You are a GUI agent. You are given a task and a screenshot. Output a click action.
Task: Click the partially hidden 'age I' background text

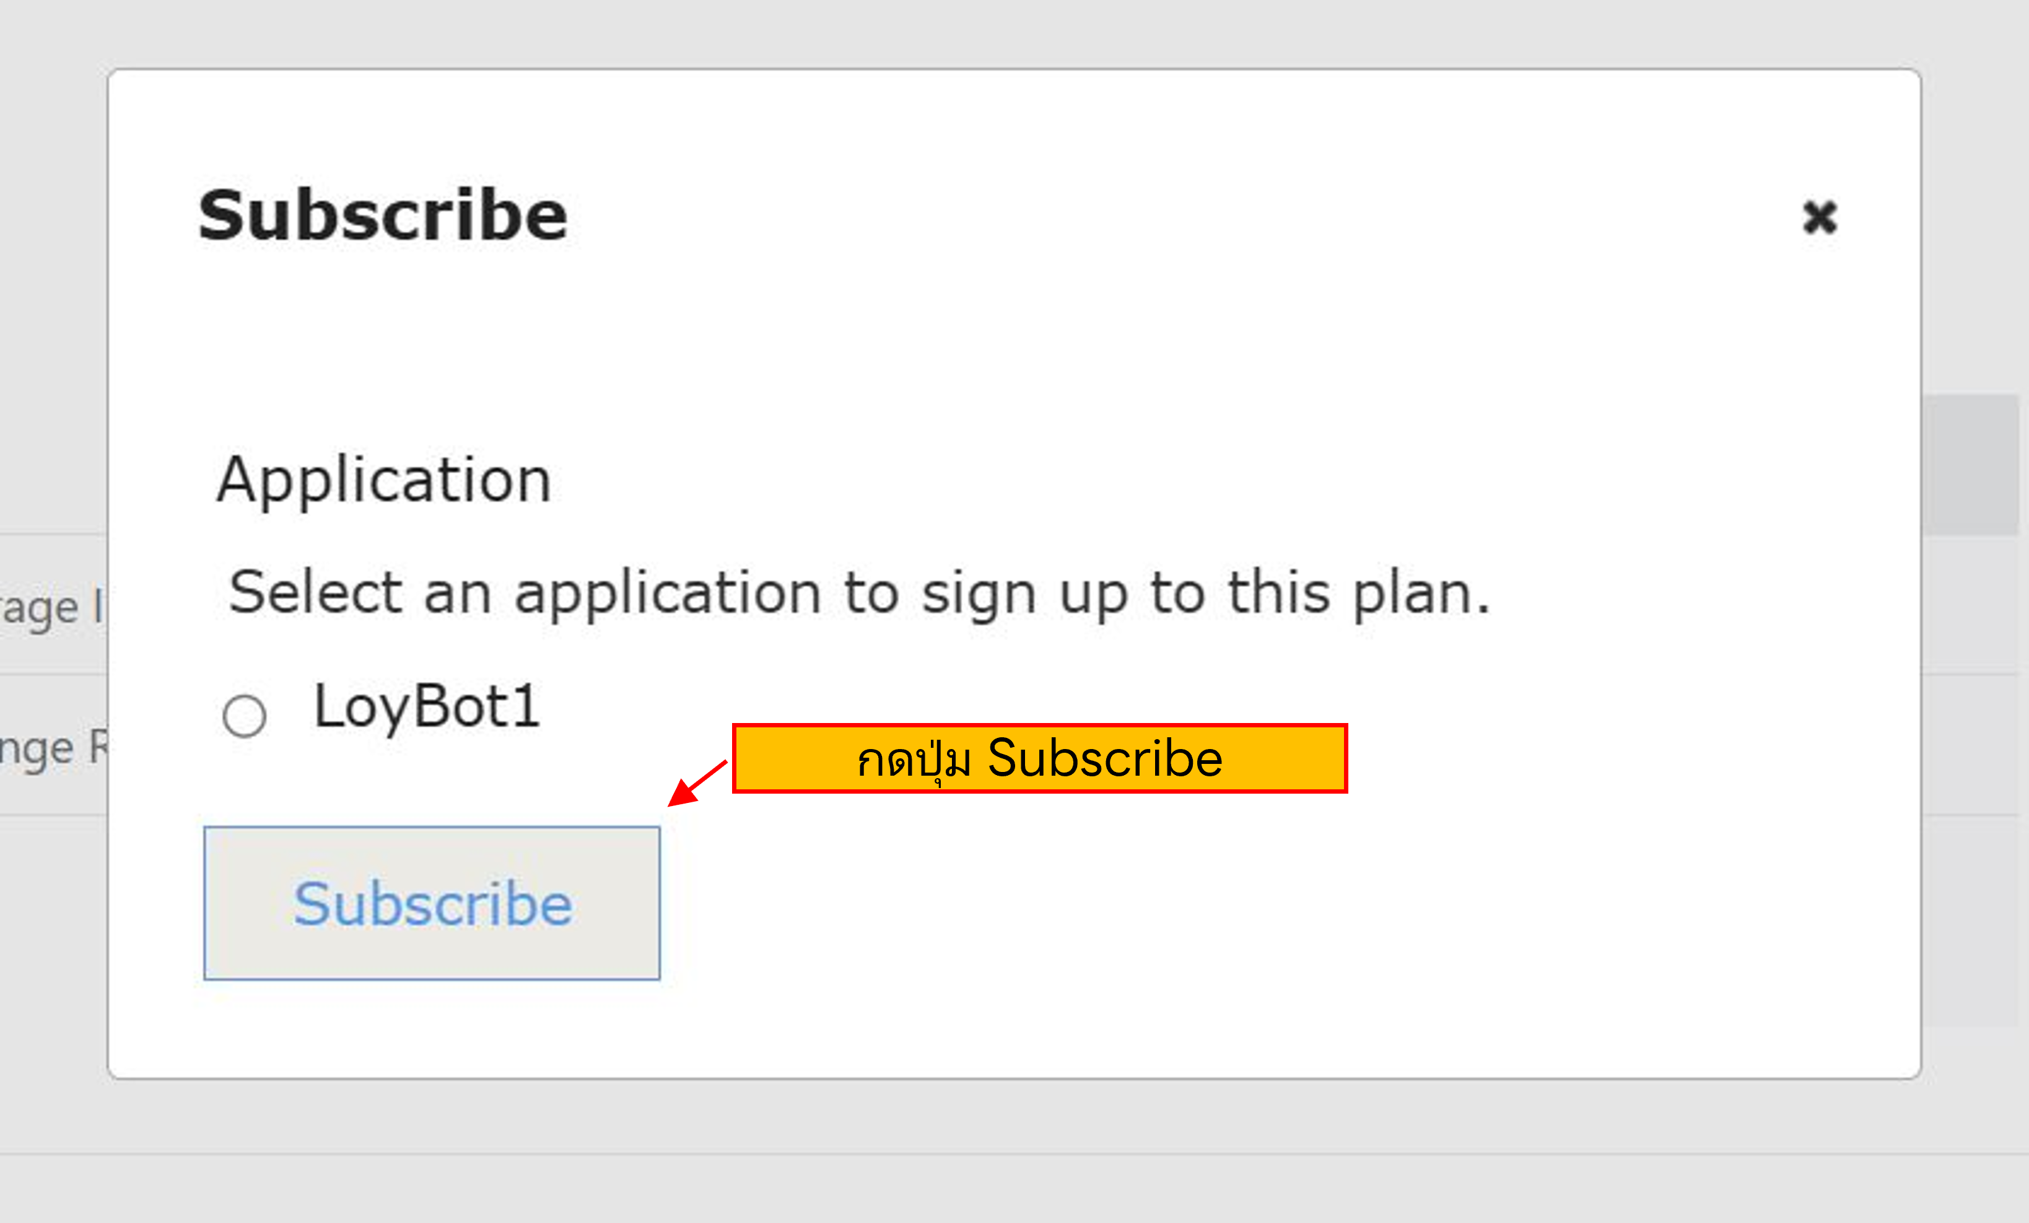[x=51, y=608]
